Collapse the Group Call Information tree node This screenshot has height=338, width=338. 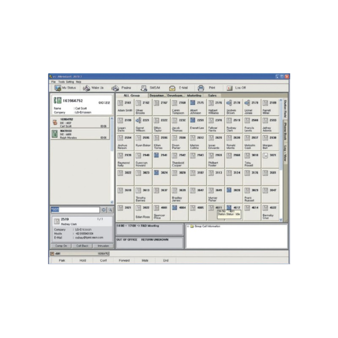point(188,226)
